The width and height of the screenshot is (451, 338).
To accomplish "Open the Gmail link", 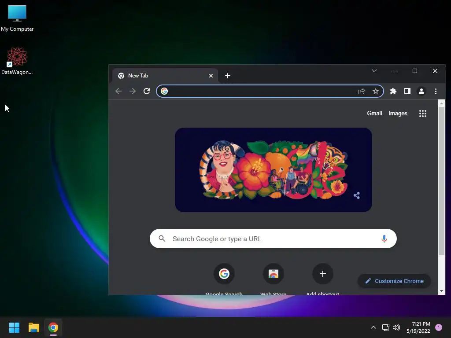I will click(374, 113).
